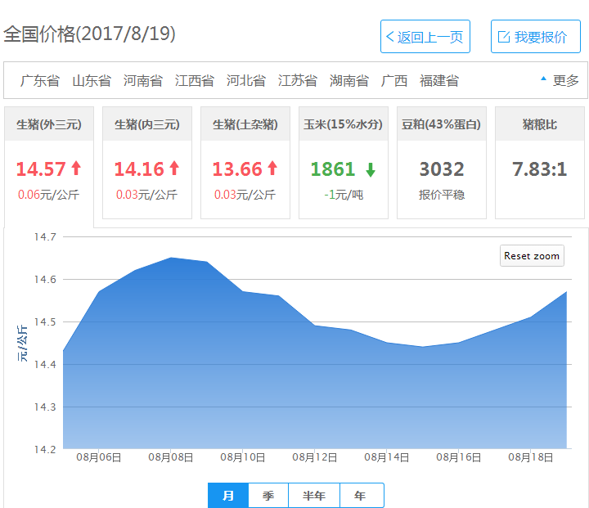
Task: Select 广东省 province link
Action: tap(40, 80)
